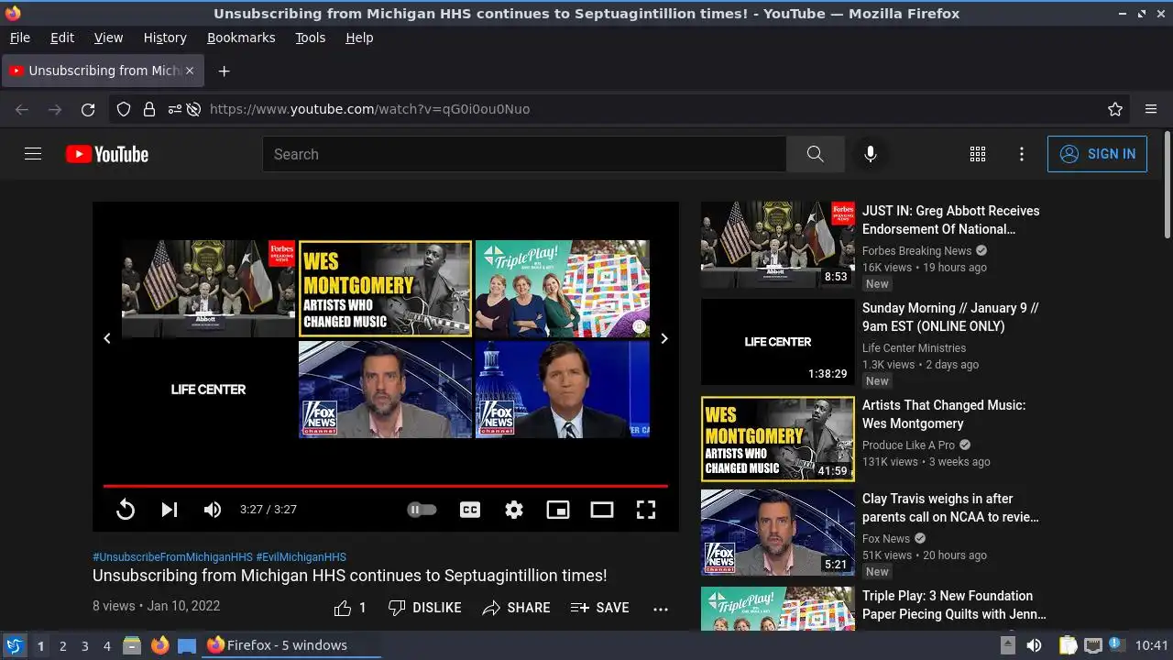1173x660 pixels.
Task: Toggle closed captions
Action: point(470,510)
